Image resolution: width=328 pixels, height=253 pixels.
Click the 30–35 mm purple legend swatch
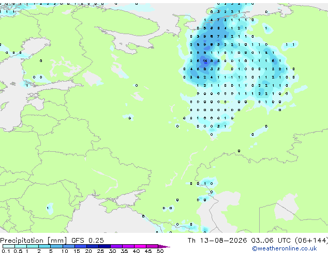pyautogui.click(x=116, y=246)
